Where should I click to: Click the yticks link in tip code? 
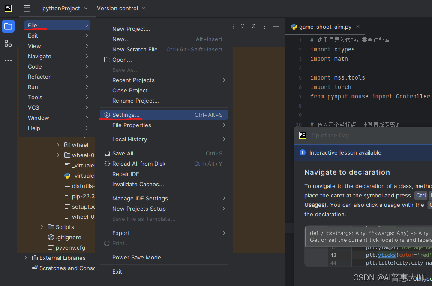(387, 255)
